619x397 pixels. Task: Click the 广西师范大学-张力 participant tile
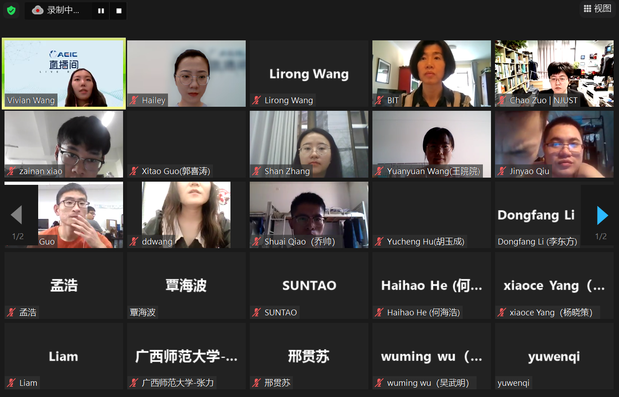pos(186,356)
